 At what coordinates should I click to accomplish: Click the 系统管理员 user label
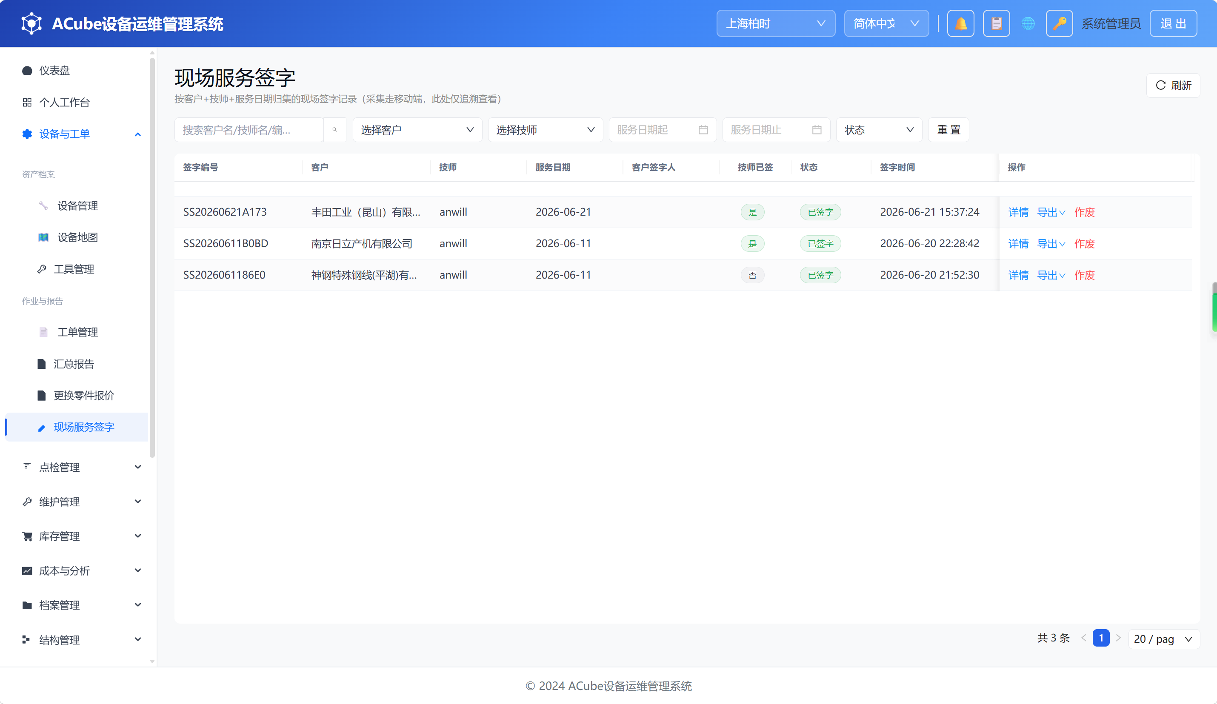click(x=1111, y=23)
